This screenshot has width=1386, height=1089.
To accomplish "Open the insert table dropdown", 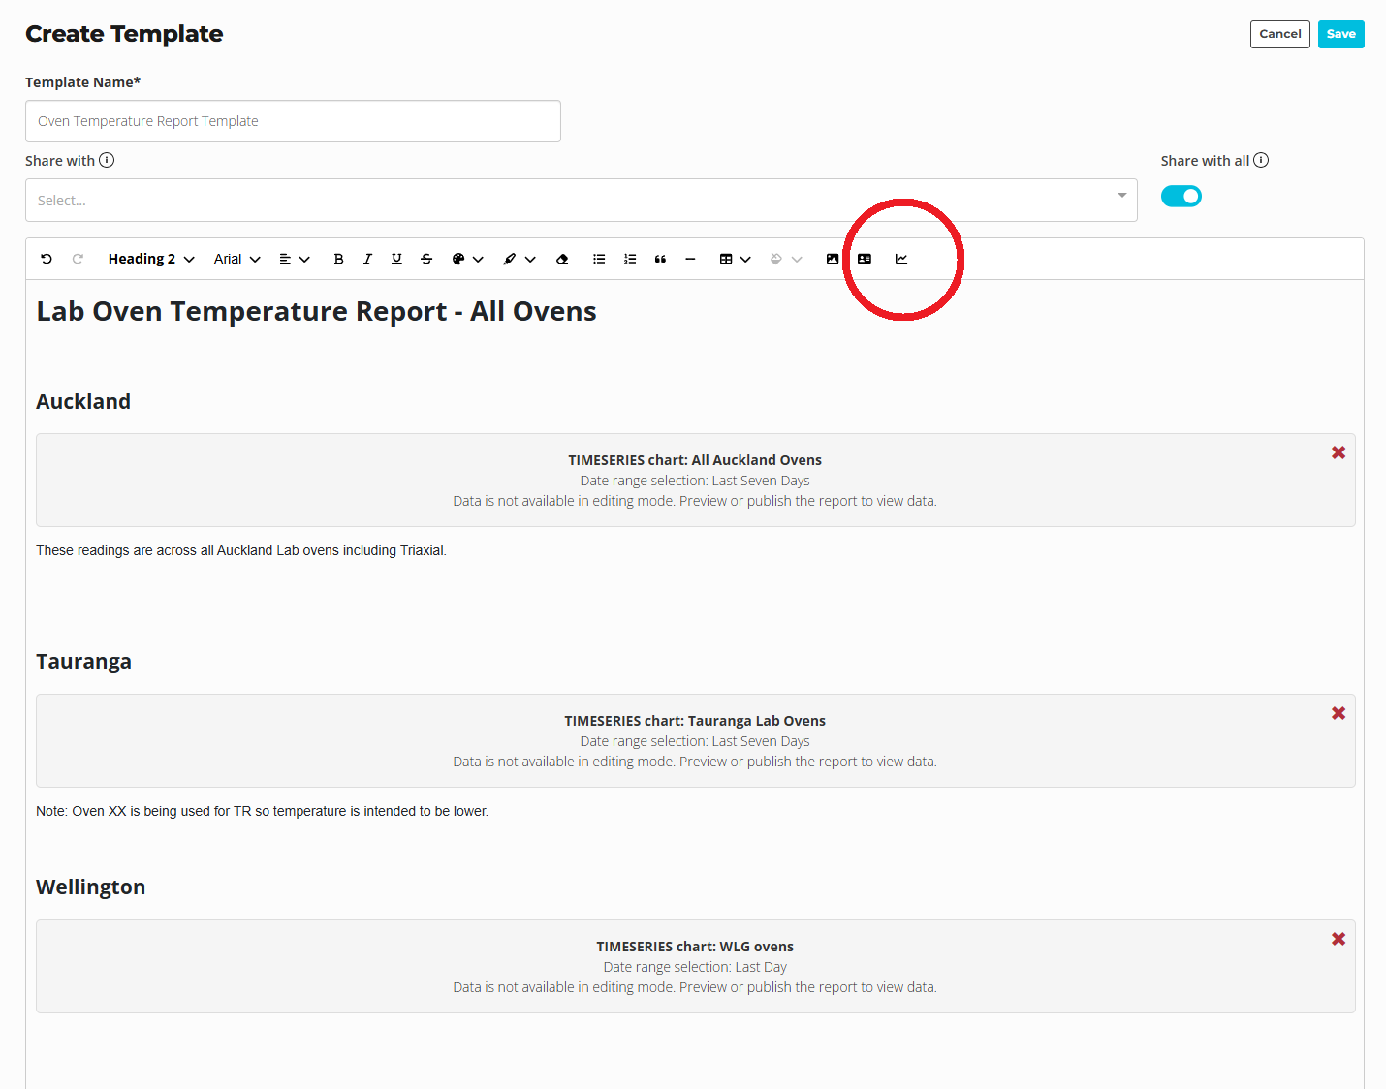I will tap(735, 259).
